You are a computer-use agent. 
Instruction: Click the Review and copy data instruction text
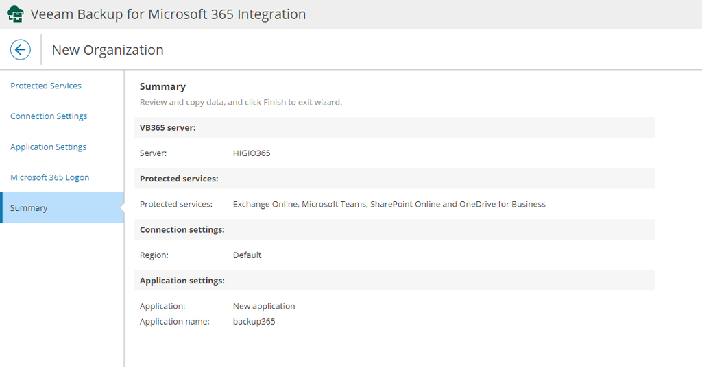241,103
